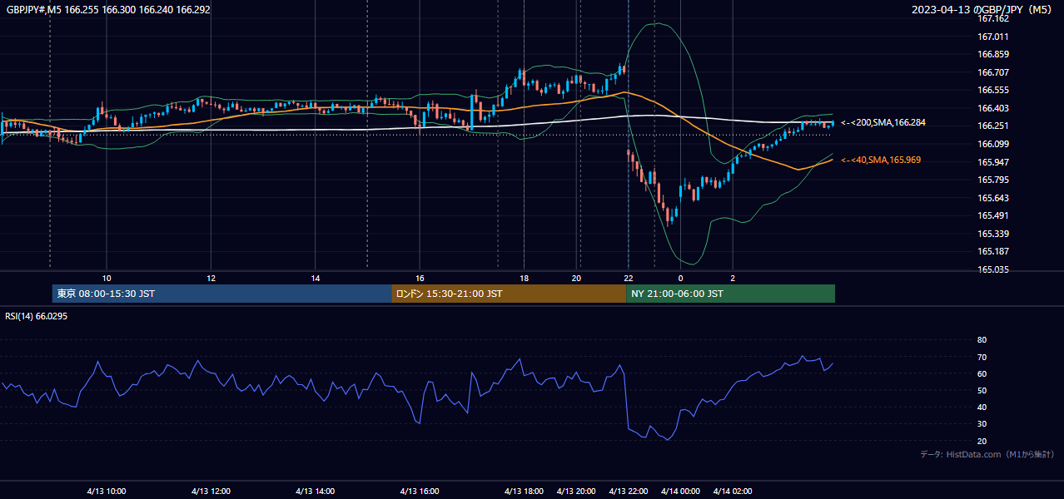The height and width of the screenshot is (499, 1064).
Task: Click the '4/13 16:00' bottom date label
Action: (x=420, y=491)
